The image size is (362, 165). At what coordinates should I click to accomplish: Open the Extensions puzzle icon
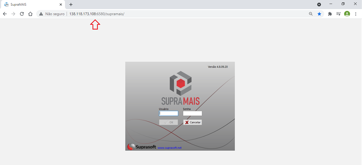pyautogui.click(x=330, y=14)
